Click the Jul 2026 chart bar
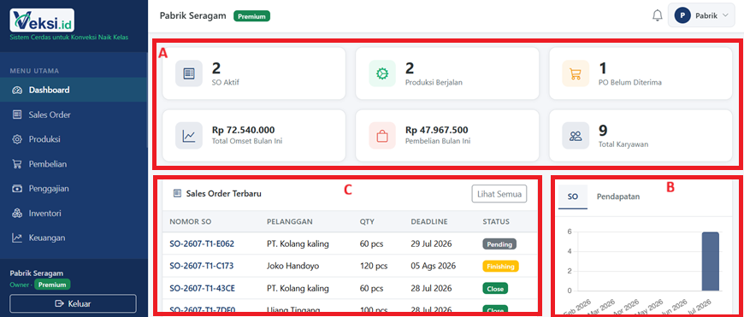744x317 pixels. [711, 261]
